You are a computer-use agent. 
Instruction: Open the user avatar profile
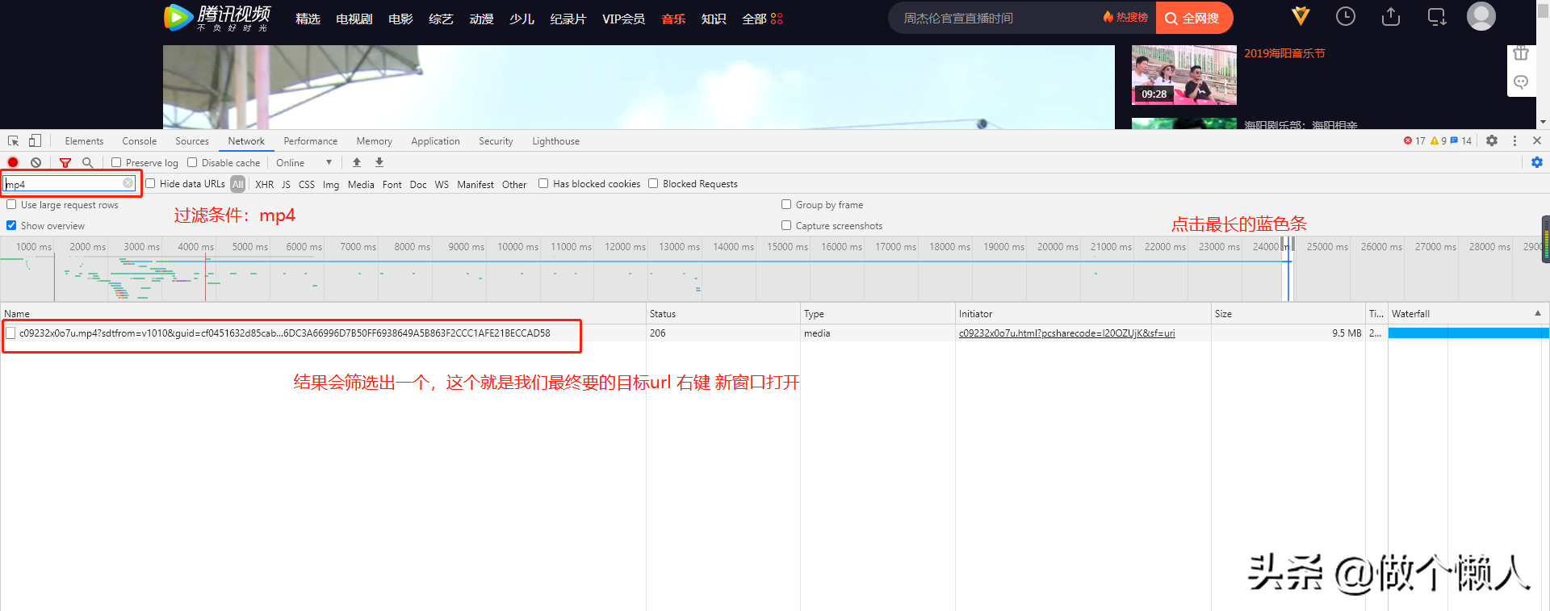pos(1481,16)
